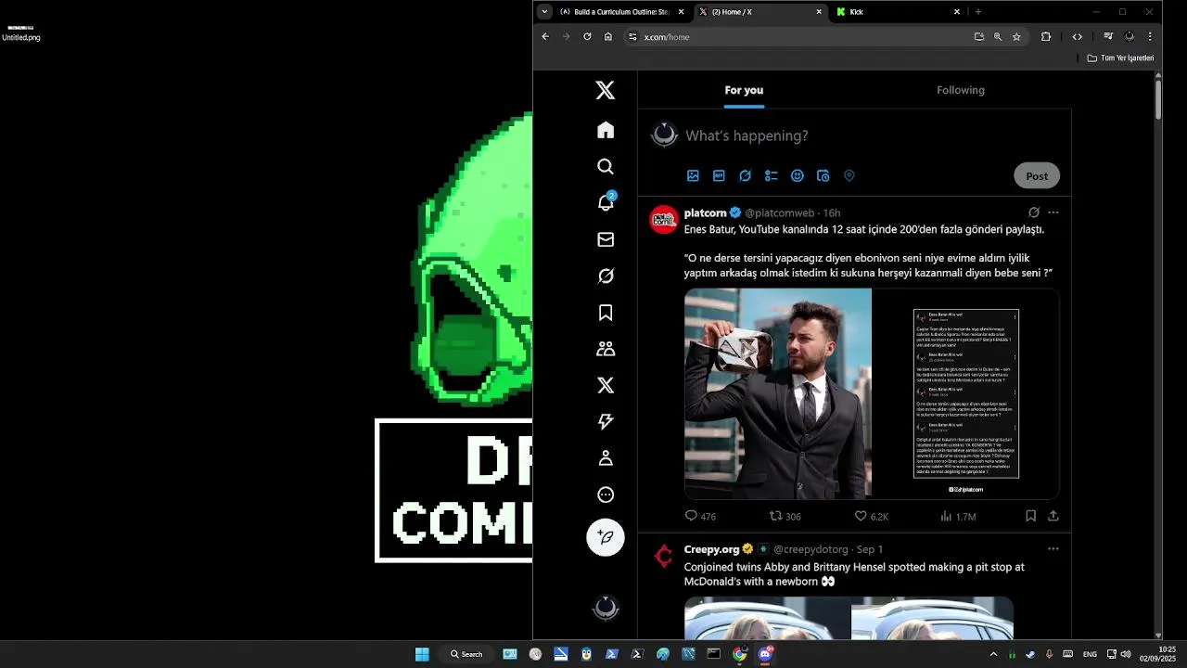This screenshot has height=668, width=1187.
Task: Open account avatar at bottom of sidebar
Action: (606, 609)
